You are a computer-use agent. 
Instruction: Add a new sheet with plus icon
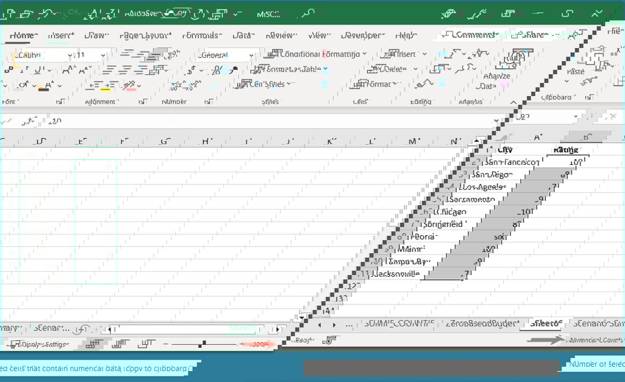point(82,330)
